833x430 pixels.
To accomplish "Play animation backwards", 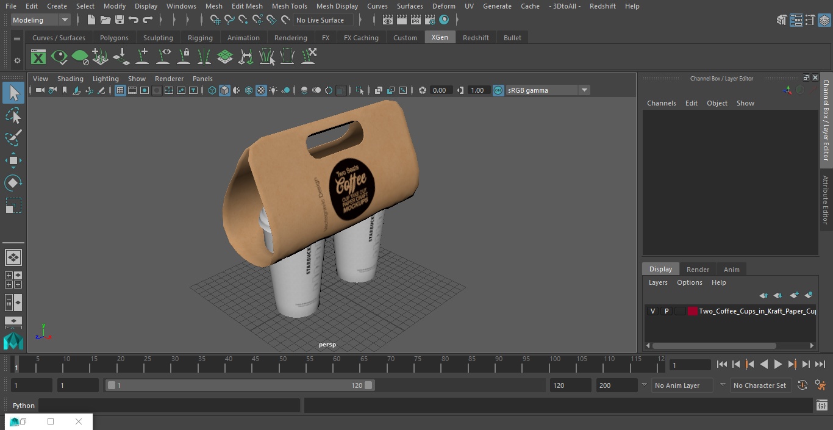I will [x=763, y=364].
